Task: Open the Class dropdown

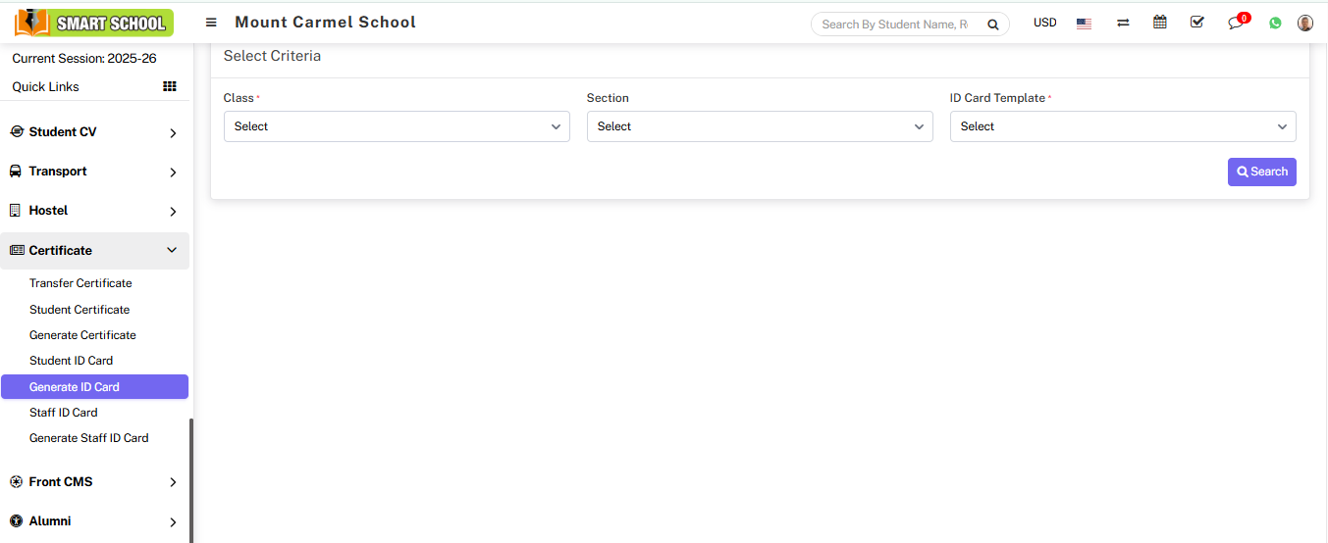Action: point(397,126)
